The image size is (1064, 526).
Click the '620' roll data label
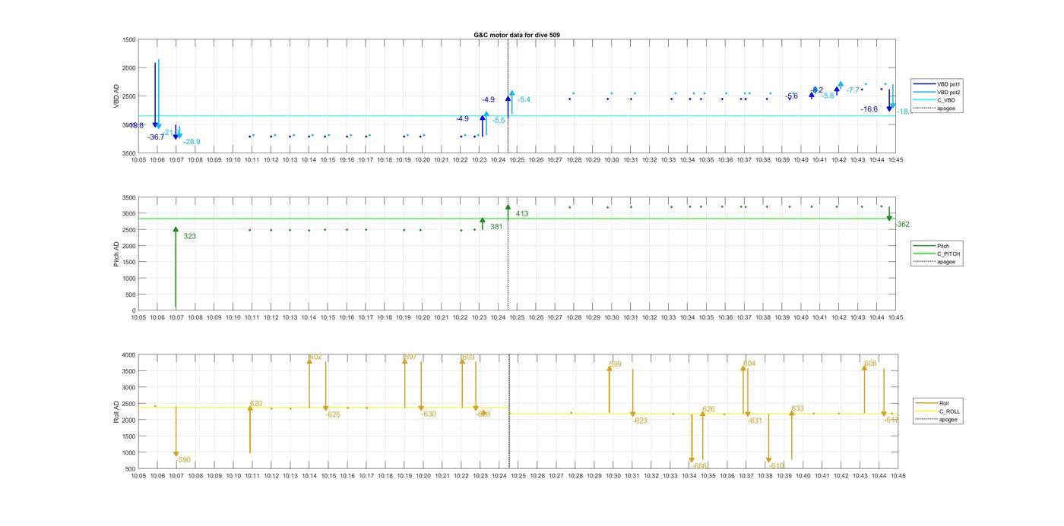(x=256, y=404)
